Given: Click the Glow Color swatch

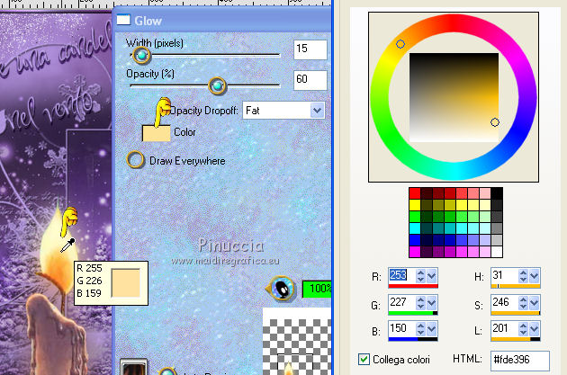Looking at the screenshot, I should pos(157,133).
